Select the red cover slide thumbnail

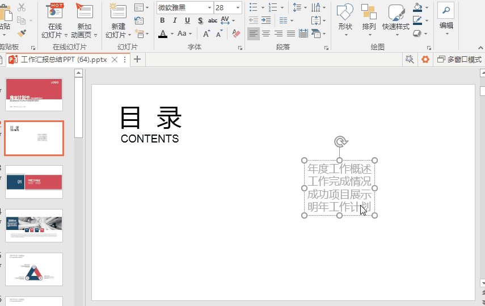coord(34,94)
